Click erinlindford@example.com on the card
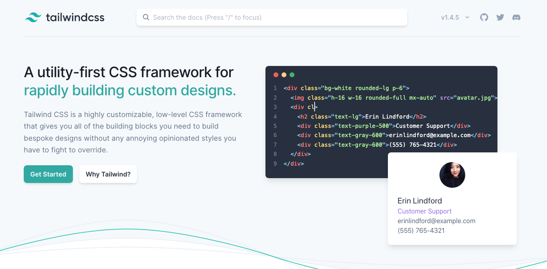 (x=437, y=221)
